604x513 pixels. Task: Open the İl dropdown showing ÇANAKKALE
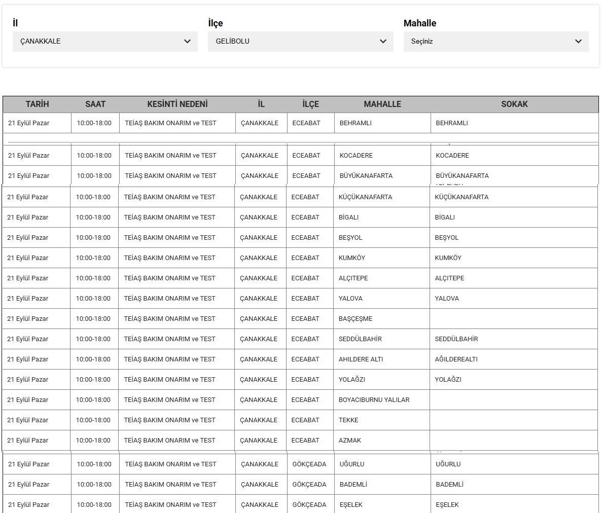105,42
